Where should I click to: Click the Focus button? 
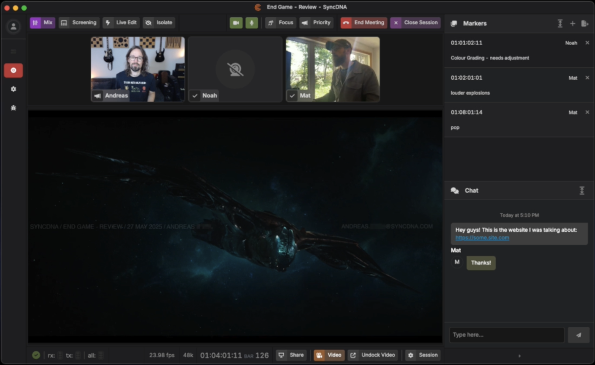[x=281, y=23]
